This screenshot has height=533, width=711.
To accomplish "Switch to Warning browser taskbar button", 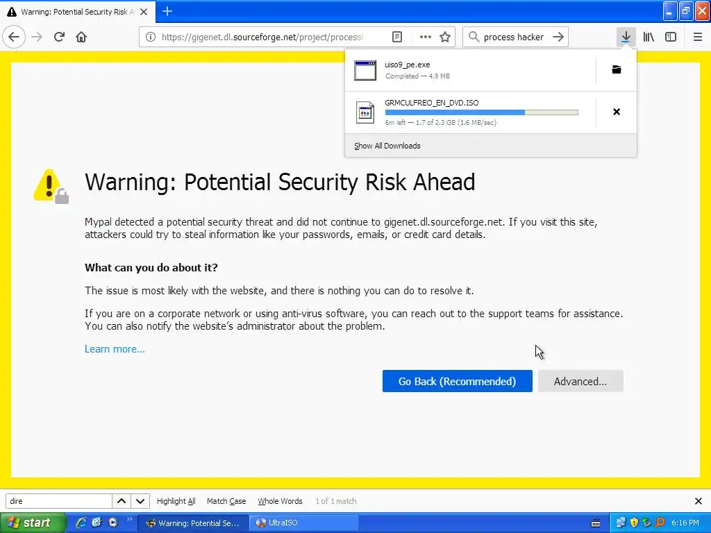I will pyautogui.click(x=193, y=523).
